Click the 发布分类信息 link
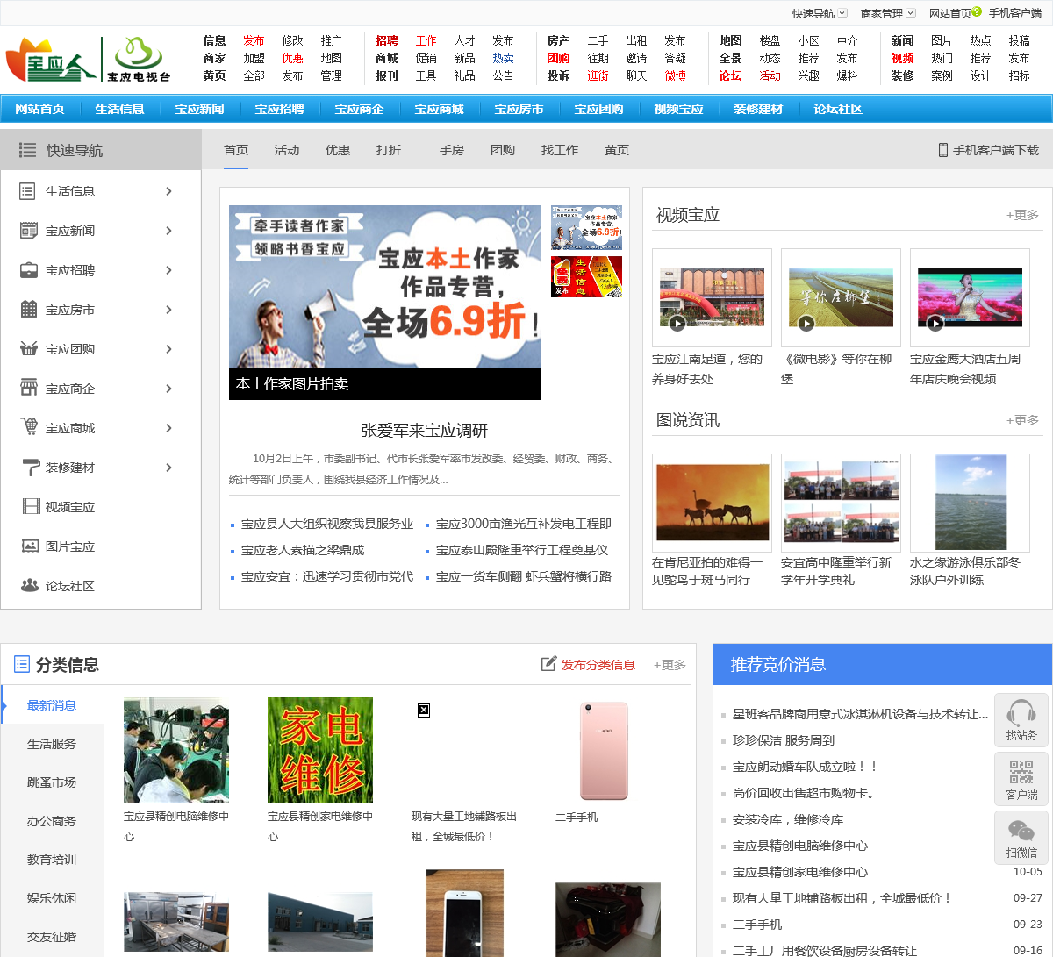 click(x=598, y=665)
